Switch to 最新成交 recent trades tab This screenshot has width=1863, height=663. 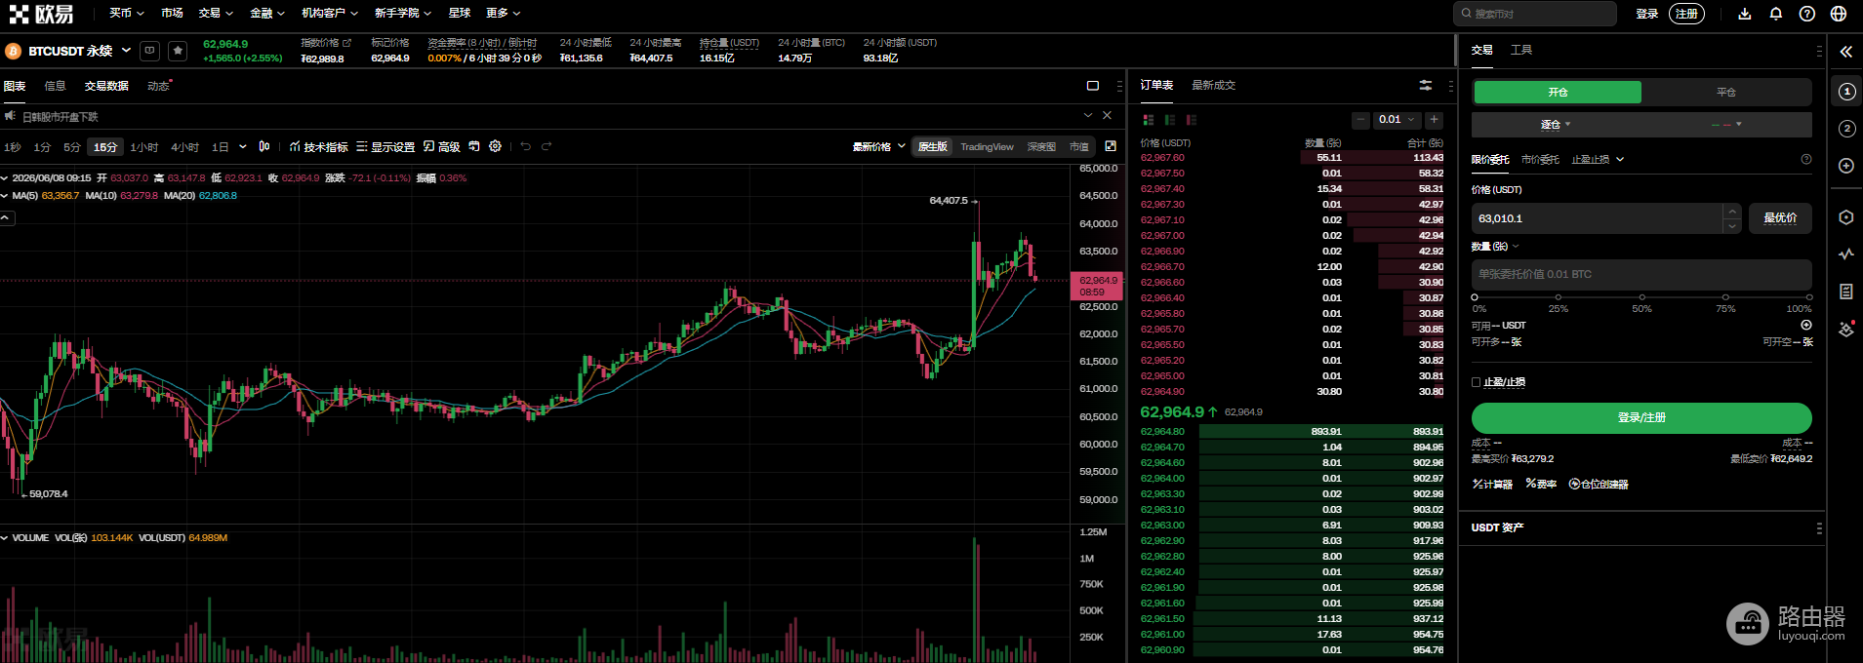1213,86
